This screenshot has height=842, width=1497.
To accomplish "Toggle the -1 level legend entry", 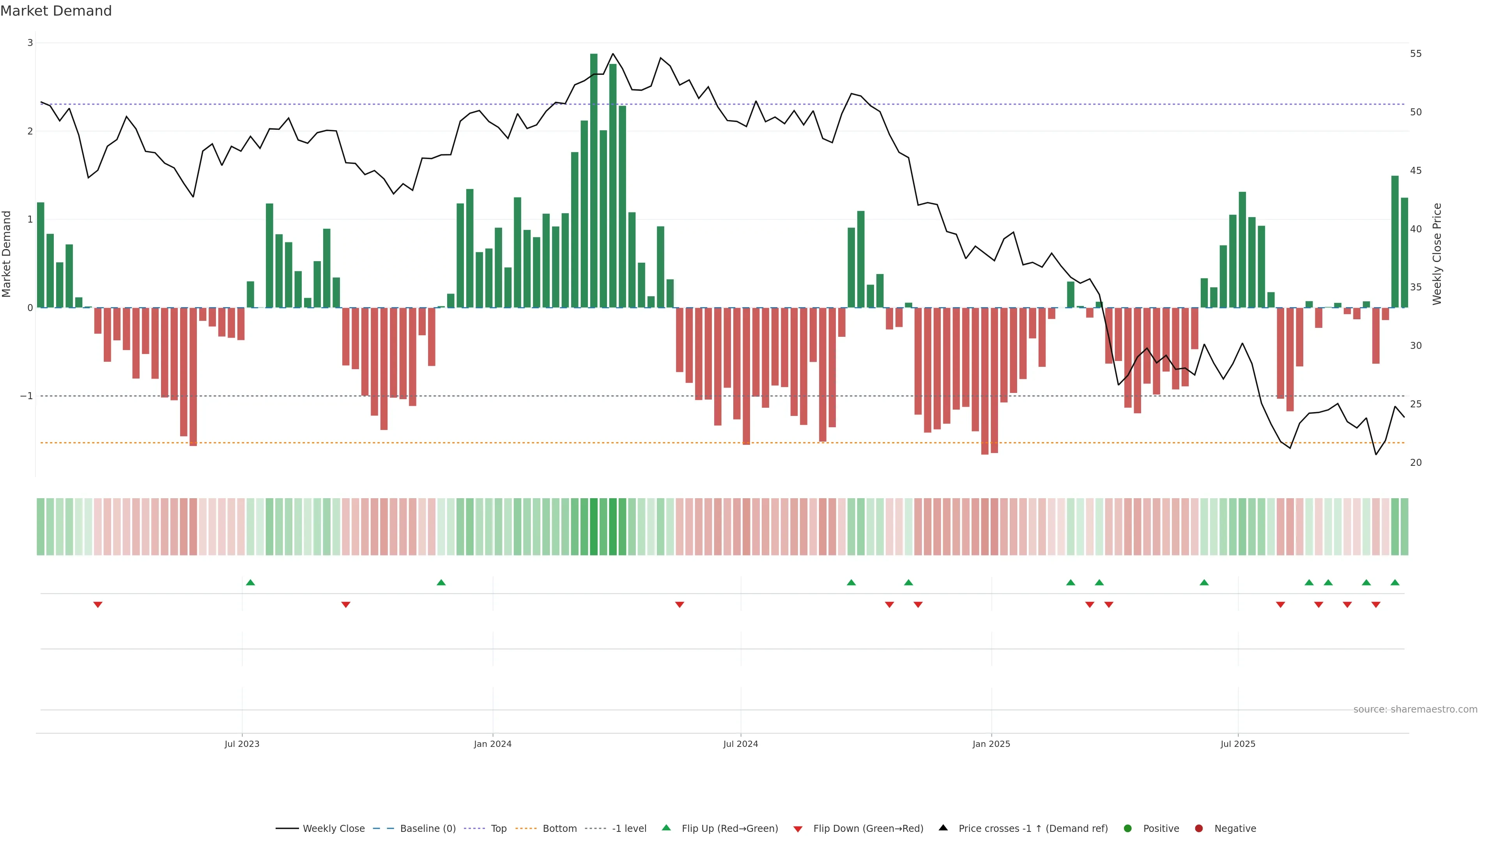I will [x=629, y=828].
